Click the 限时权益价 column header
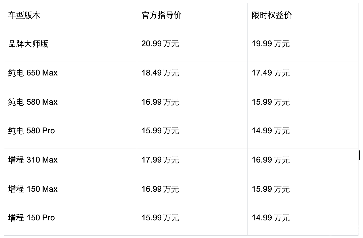The image size is (363, 238). (x=272, y=16)
